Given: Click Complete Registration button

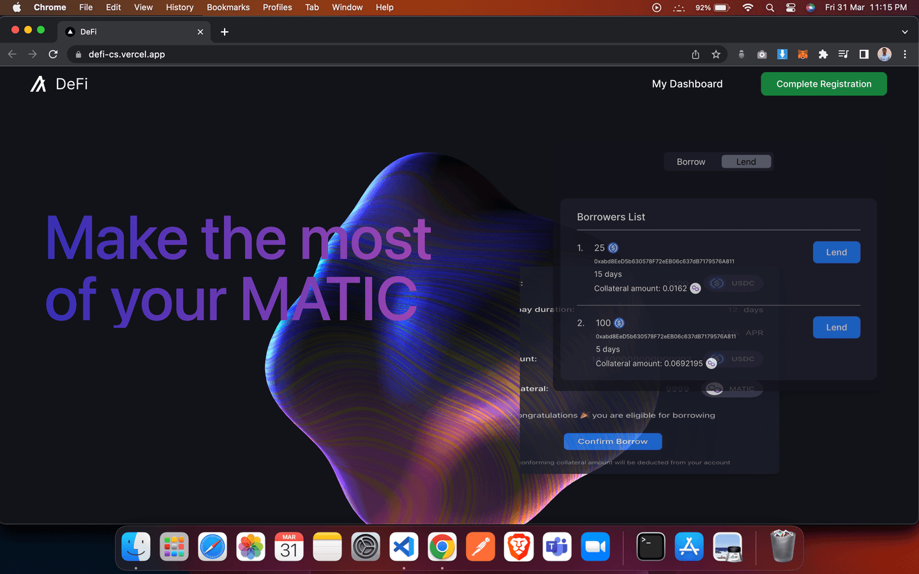Looking at the screenshot, I should pyautogui.click(x=824, y=84).
